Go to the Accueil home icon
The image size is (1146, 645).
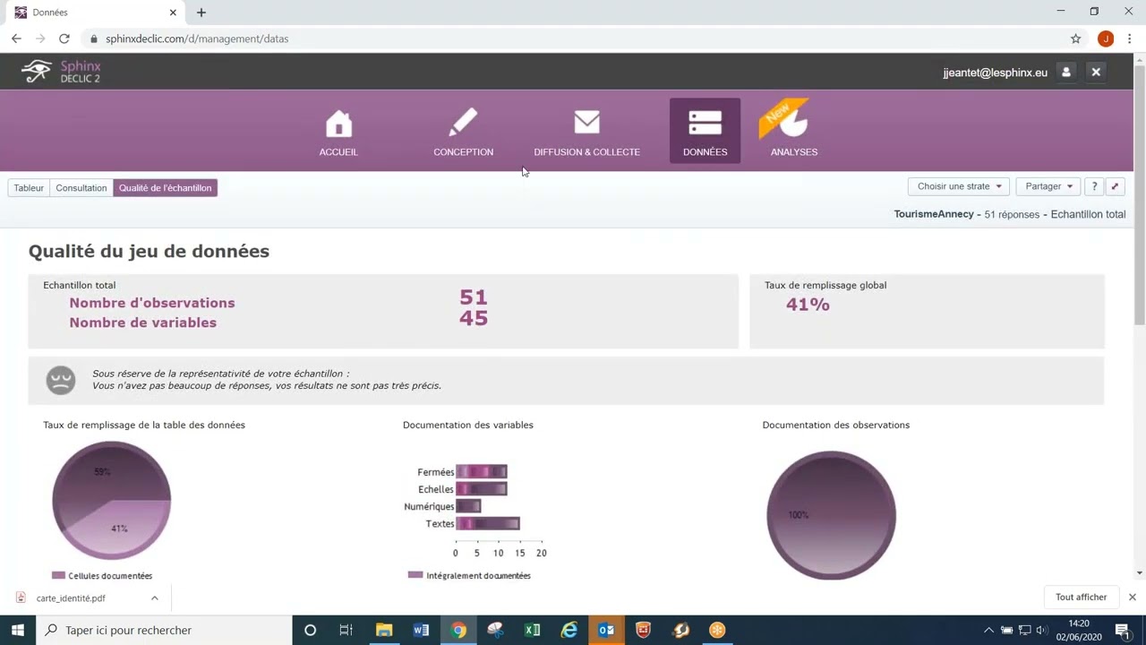338,123
